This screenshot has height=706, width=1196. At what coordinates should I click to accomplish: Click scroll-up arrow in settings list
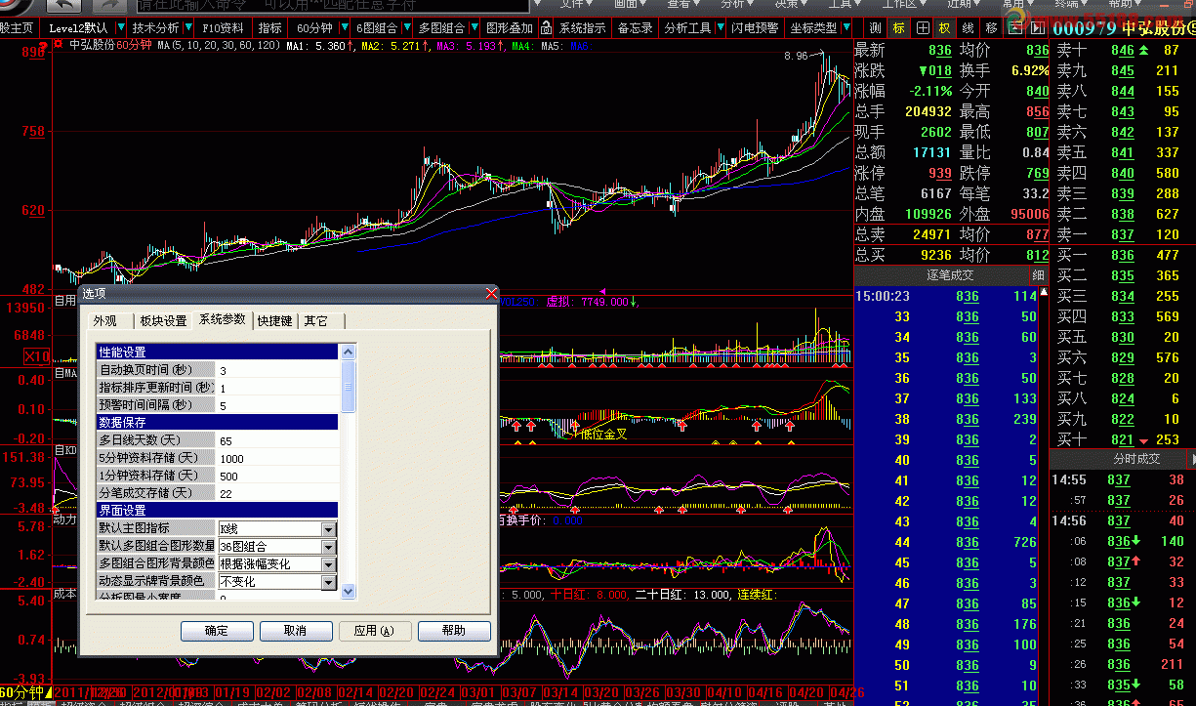pos(349,352)
